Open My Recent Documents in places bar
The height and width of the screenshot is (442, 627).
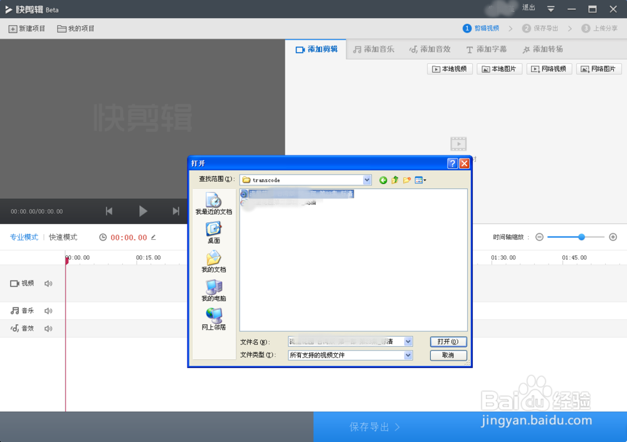[214, 203]
